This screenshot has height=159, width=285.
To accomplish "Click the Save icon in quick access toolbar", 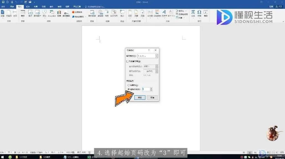I will (3, 2).
